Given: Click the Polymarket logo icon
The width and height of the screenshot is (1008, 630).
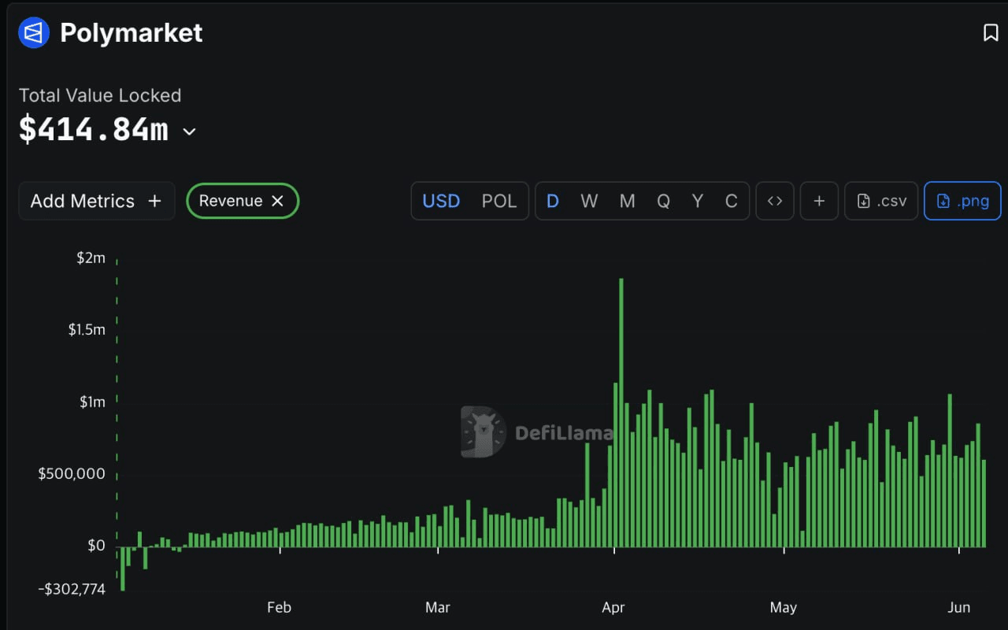Looking at the screenshot, I should [34, 33].
